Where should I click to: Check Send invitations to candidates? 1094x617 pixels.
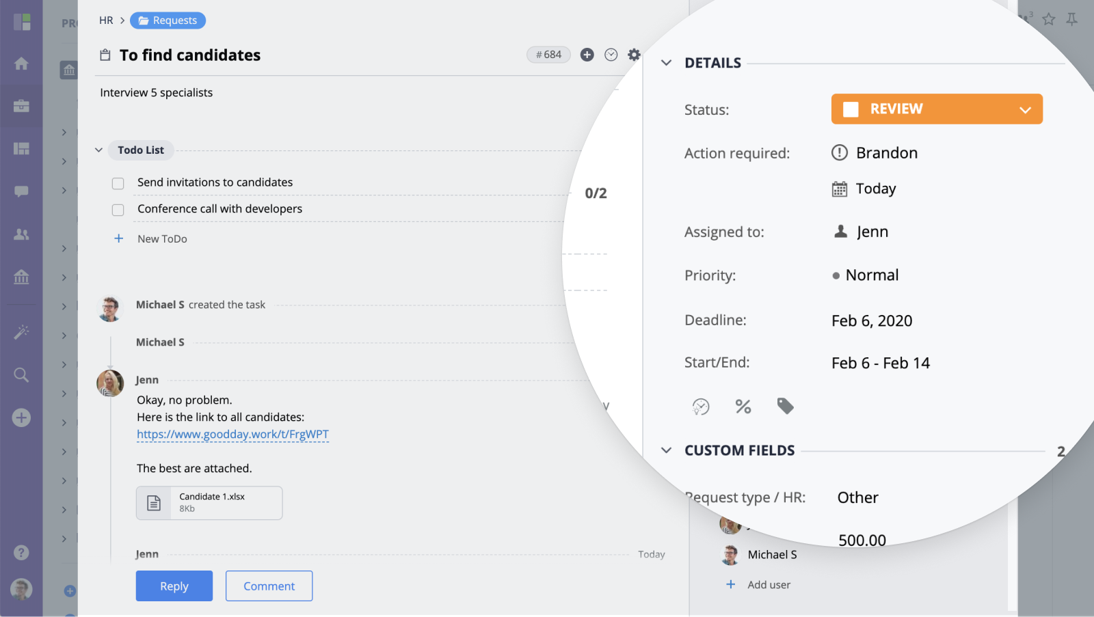[118, 183]
